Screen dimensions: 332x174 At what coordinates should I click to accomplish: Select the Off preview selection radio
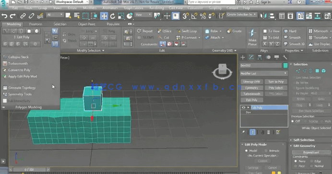point(293,121)
